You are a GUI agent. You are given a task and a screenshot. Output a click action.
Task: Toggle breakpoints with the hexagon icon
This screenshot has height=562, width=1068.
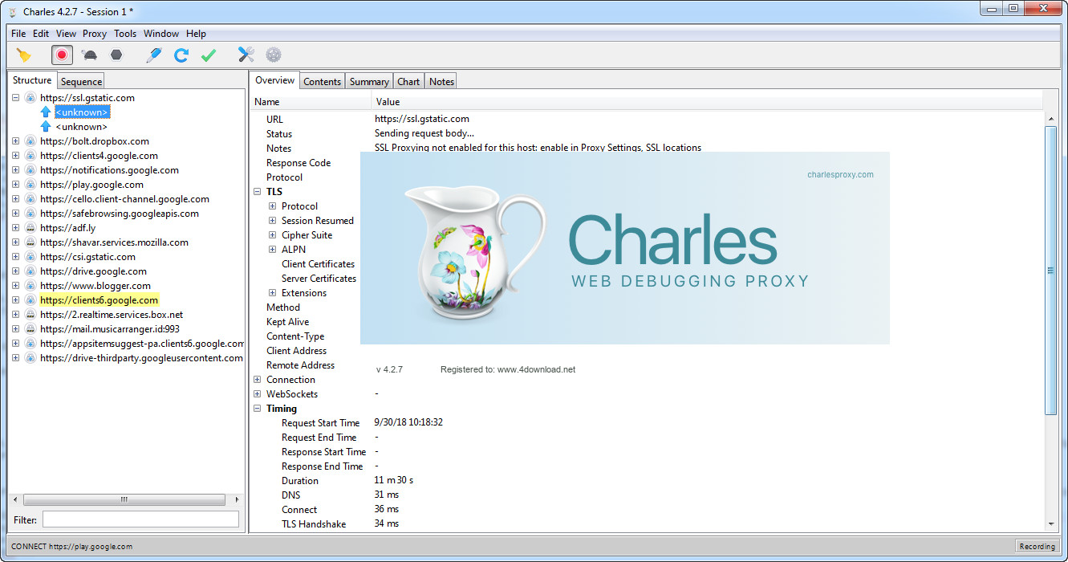click(x=117, y=55)
